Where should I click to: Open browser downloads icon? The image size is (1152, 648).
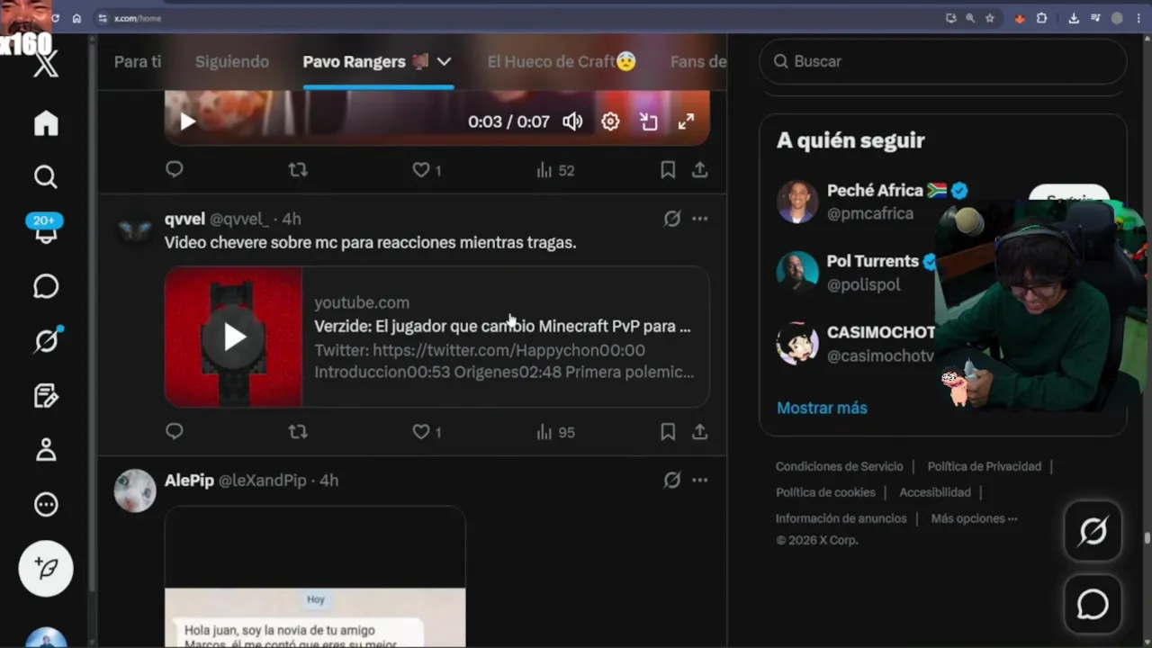(1074, 18)
